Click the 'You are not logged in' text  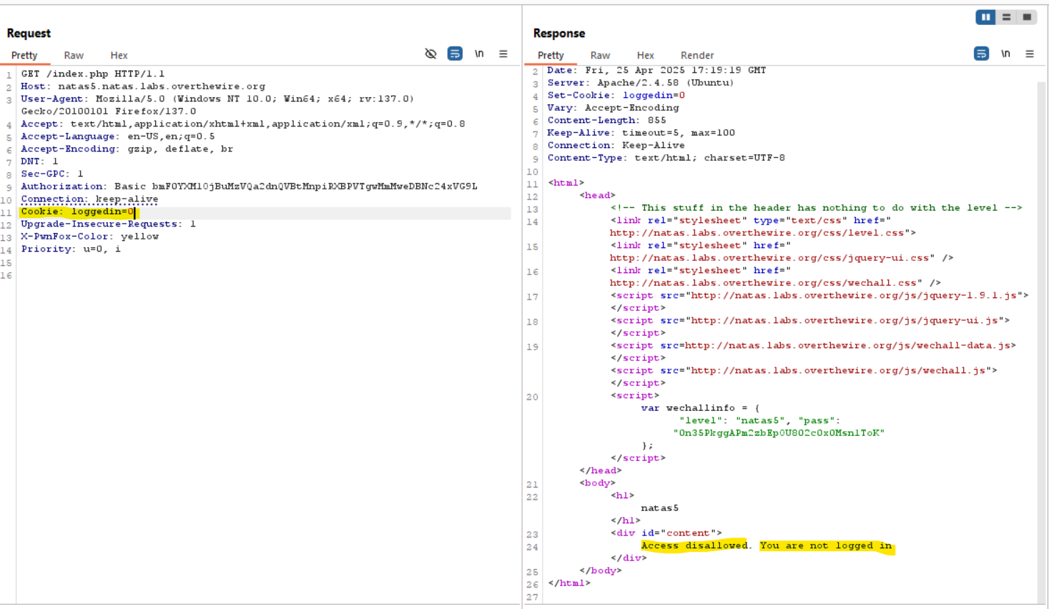coord(826,545)
